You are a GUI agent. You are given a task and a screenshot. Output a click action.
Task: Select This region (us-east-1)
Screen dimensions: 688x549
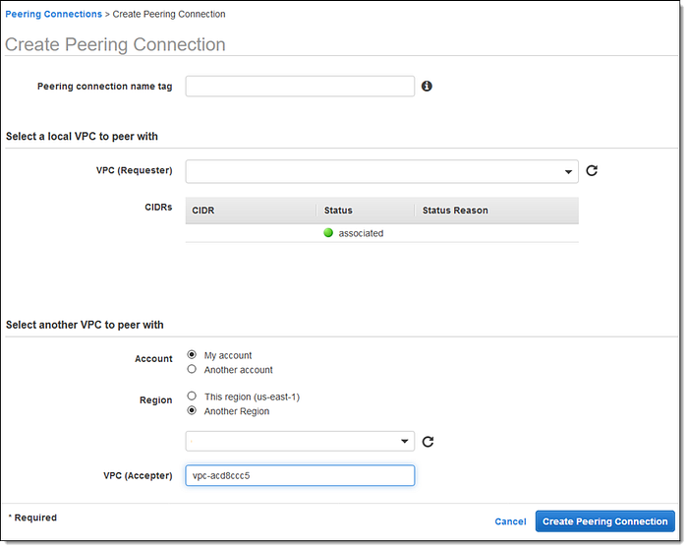tap(192, 396)
